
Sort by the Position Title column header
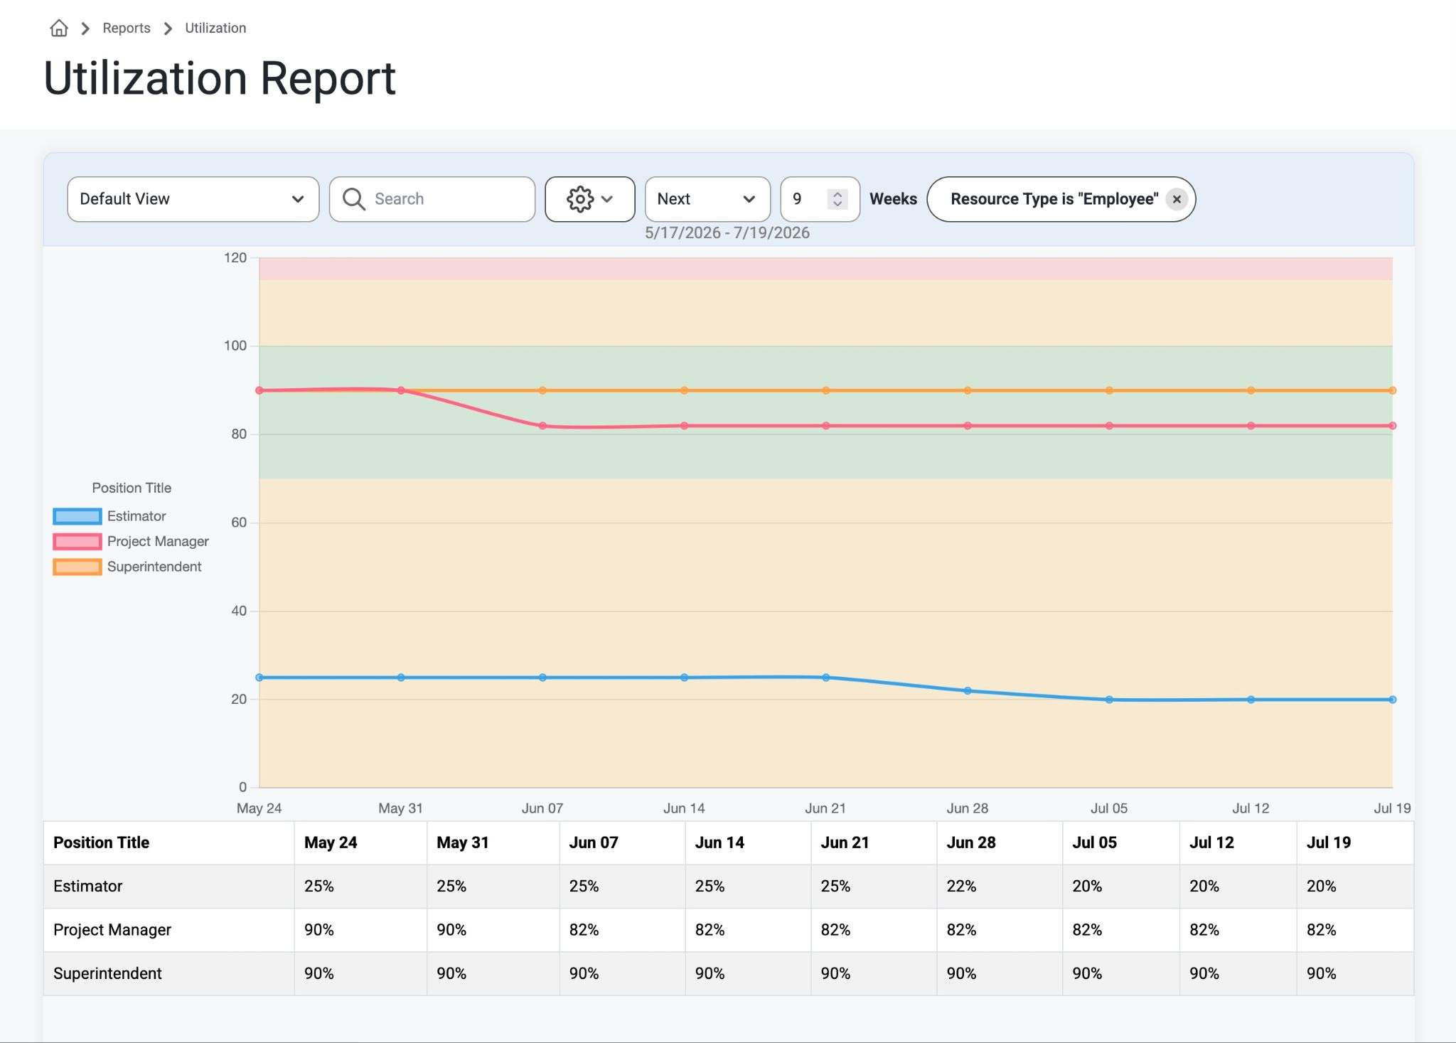coord(101,843)
